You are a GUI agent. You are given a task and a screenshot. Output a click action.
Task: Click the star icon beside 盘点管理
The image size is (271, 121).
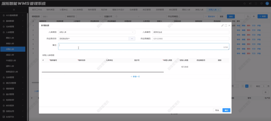[x=4, y=94]
